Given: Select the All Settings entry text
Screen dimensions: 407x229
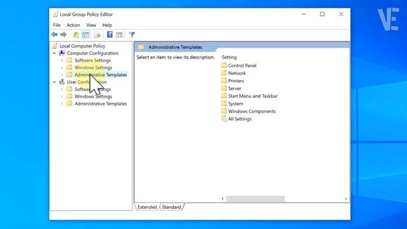Looking at the screenshot, I should 240,119.
